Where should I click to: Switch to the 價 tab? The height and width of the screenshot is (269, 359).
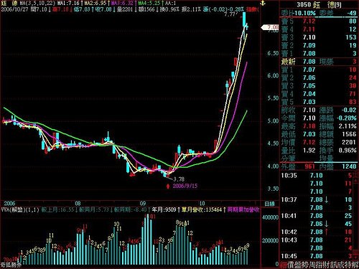[291, 265]
